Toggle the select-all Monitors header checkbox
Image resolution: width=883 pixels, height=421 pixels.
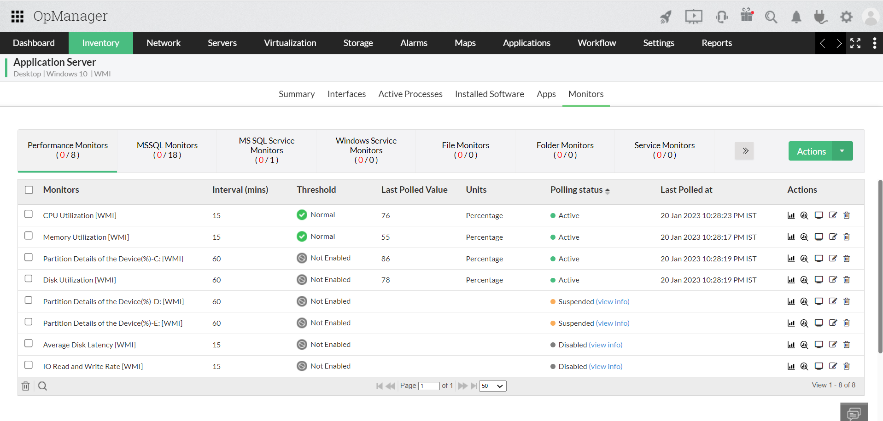click(29, 190)
